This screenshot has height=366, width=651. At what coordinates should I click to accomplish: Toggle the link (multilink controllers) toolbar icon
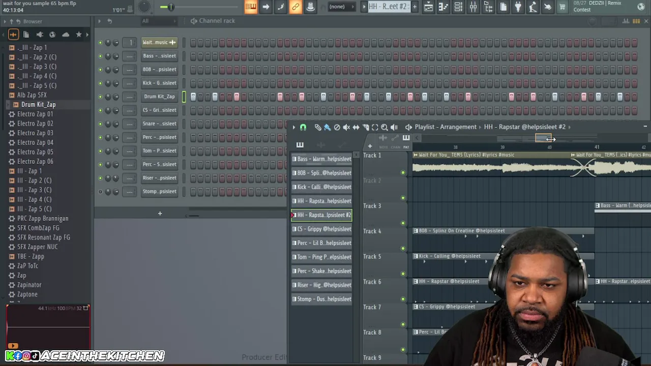click(x=295, y=7)
